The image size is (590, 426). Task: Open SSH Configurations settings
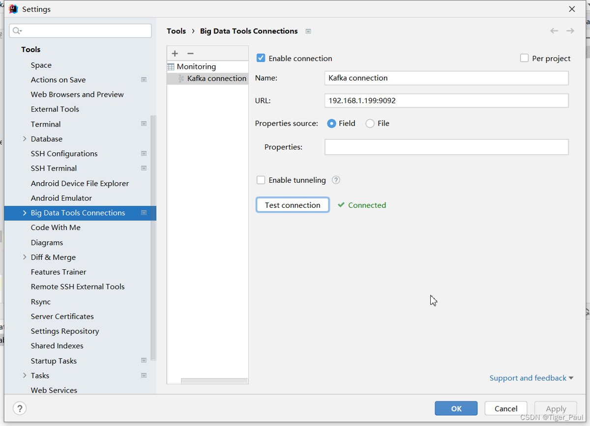(x=64, y=153)
